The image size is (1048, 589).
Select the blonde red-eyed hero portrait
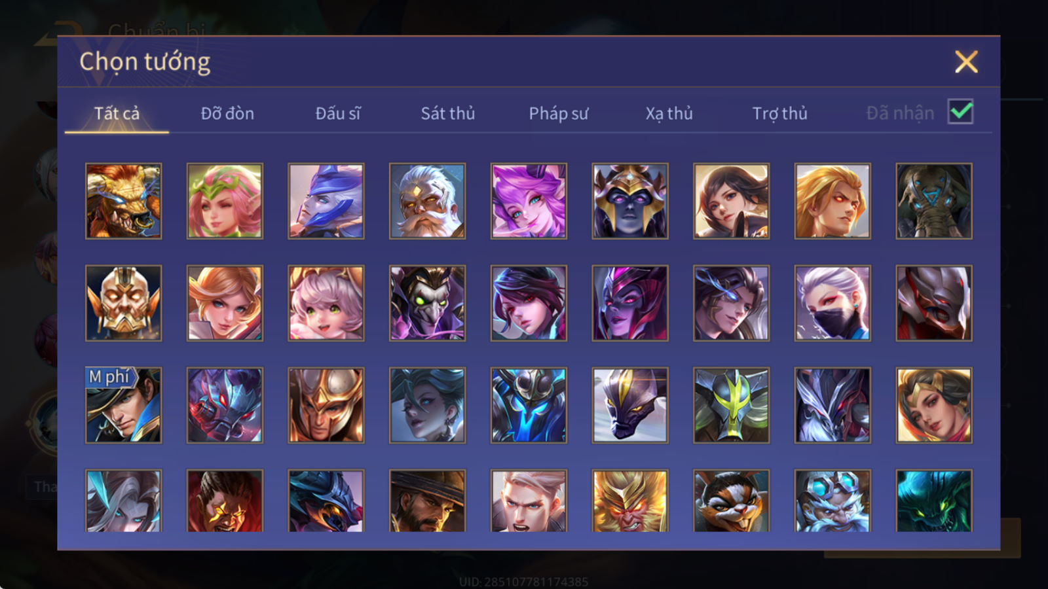tap(833, 201)
